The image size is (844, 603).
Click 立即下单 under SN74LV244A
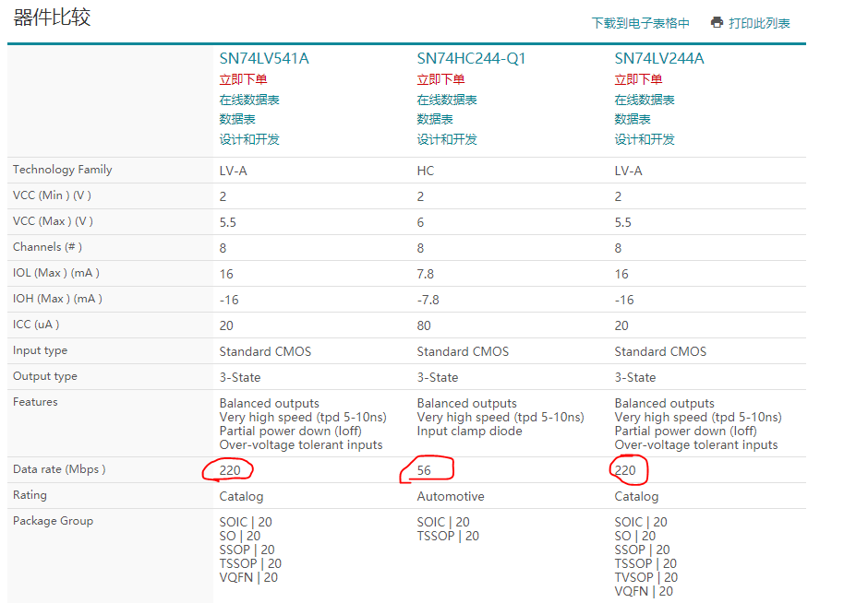(638, 79)
